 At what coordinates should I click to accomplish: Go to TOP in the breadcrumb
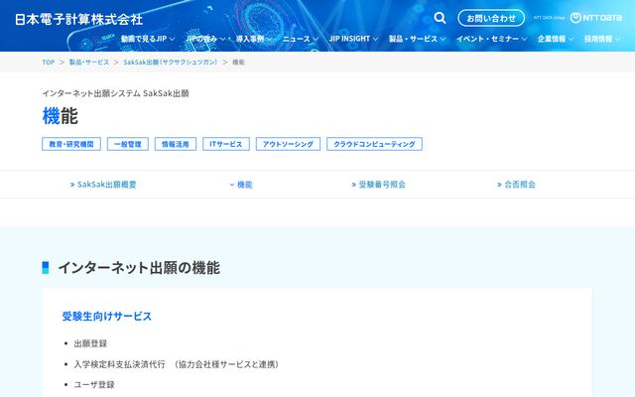tap(49, 62)
